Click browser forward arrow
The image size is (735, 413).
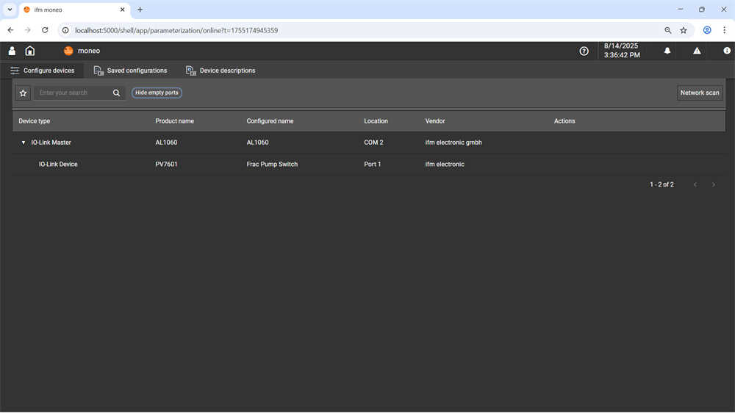click(28, 30)
